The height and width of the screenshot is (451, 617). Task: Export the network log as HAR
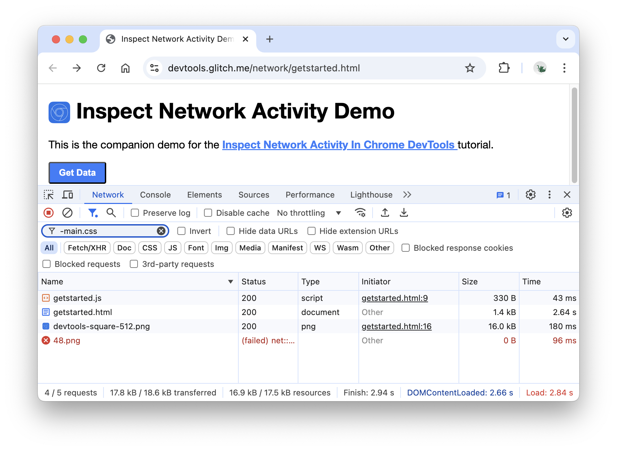(x=404, y=212)
